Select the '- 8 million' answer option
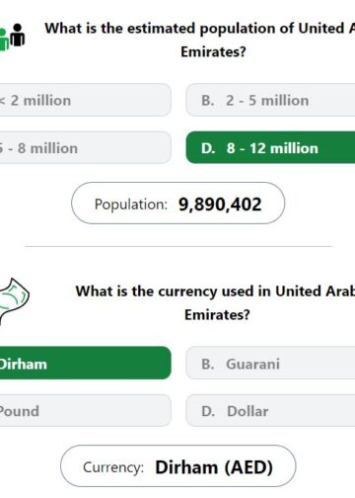The image size is (355, 498). coord(85,148)
